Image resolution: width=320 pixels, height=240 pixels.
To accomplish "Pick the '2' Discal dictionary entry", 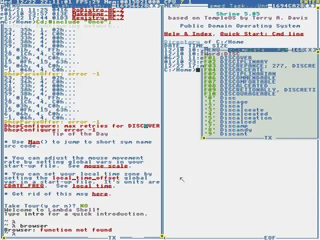I will pyautogui.click(x=224, y=106).
